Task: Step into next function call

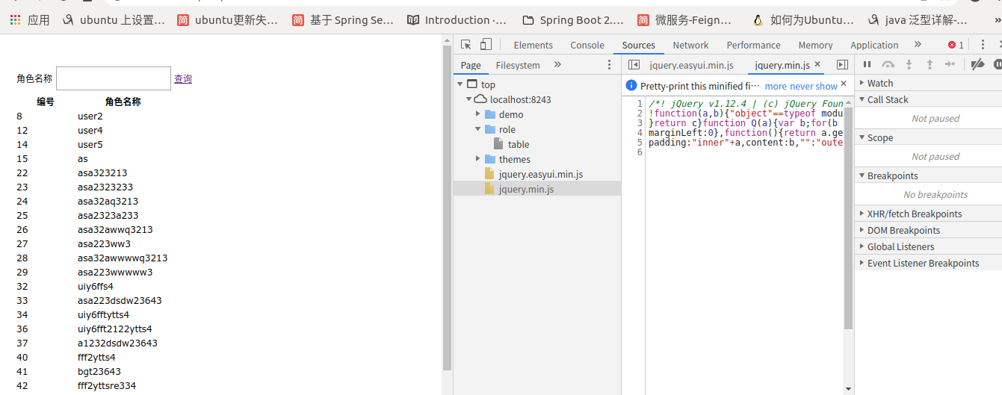Action: (909, 65)
